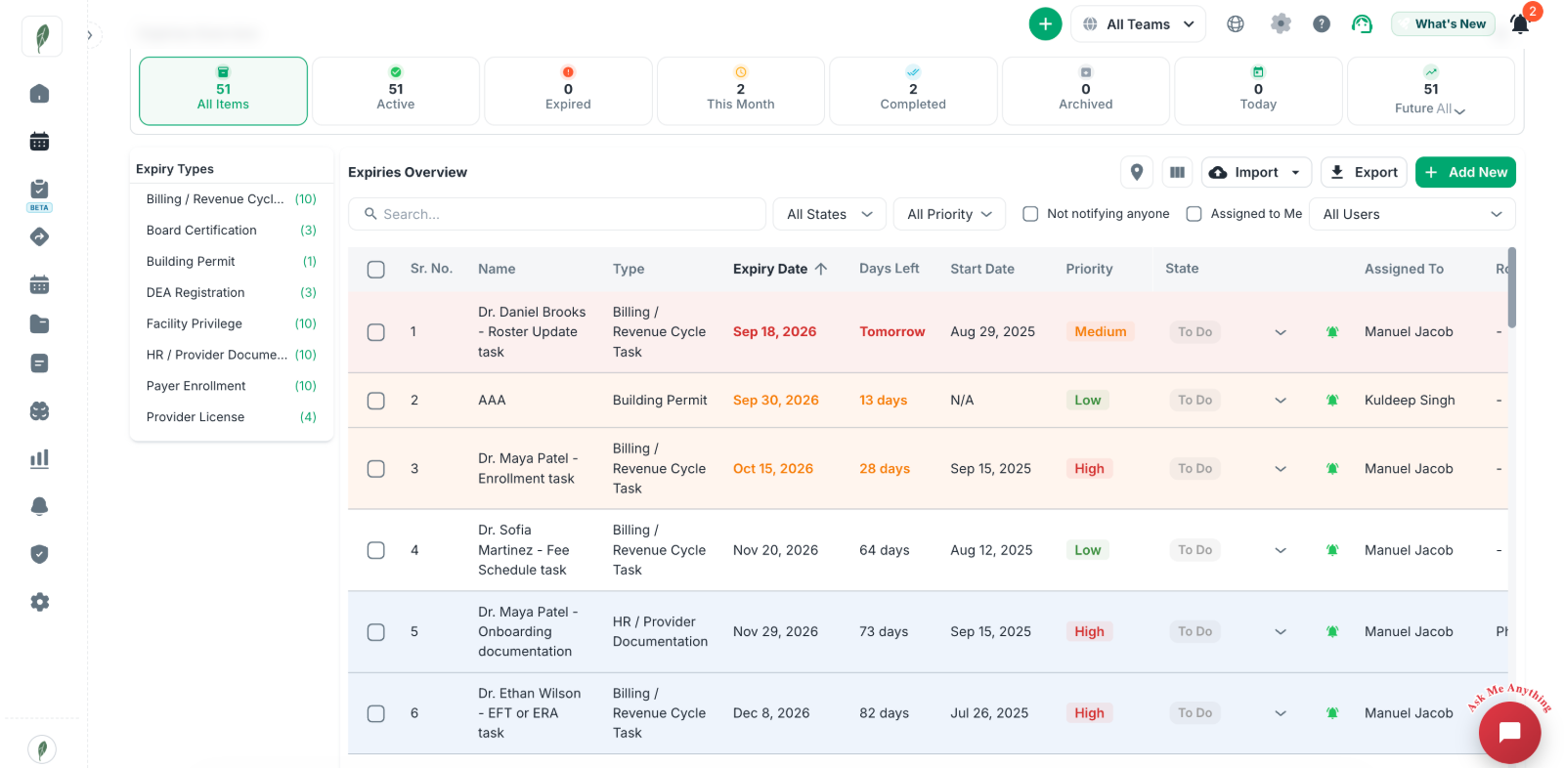Toggle the select-all header checkbox

click(x=375, y=270)
